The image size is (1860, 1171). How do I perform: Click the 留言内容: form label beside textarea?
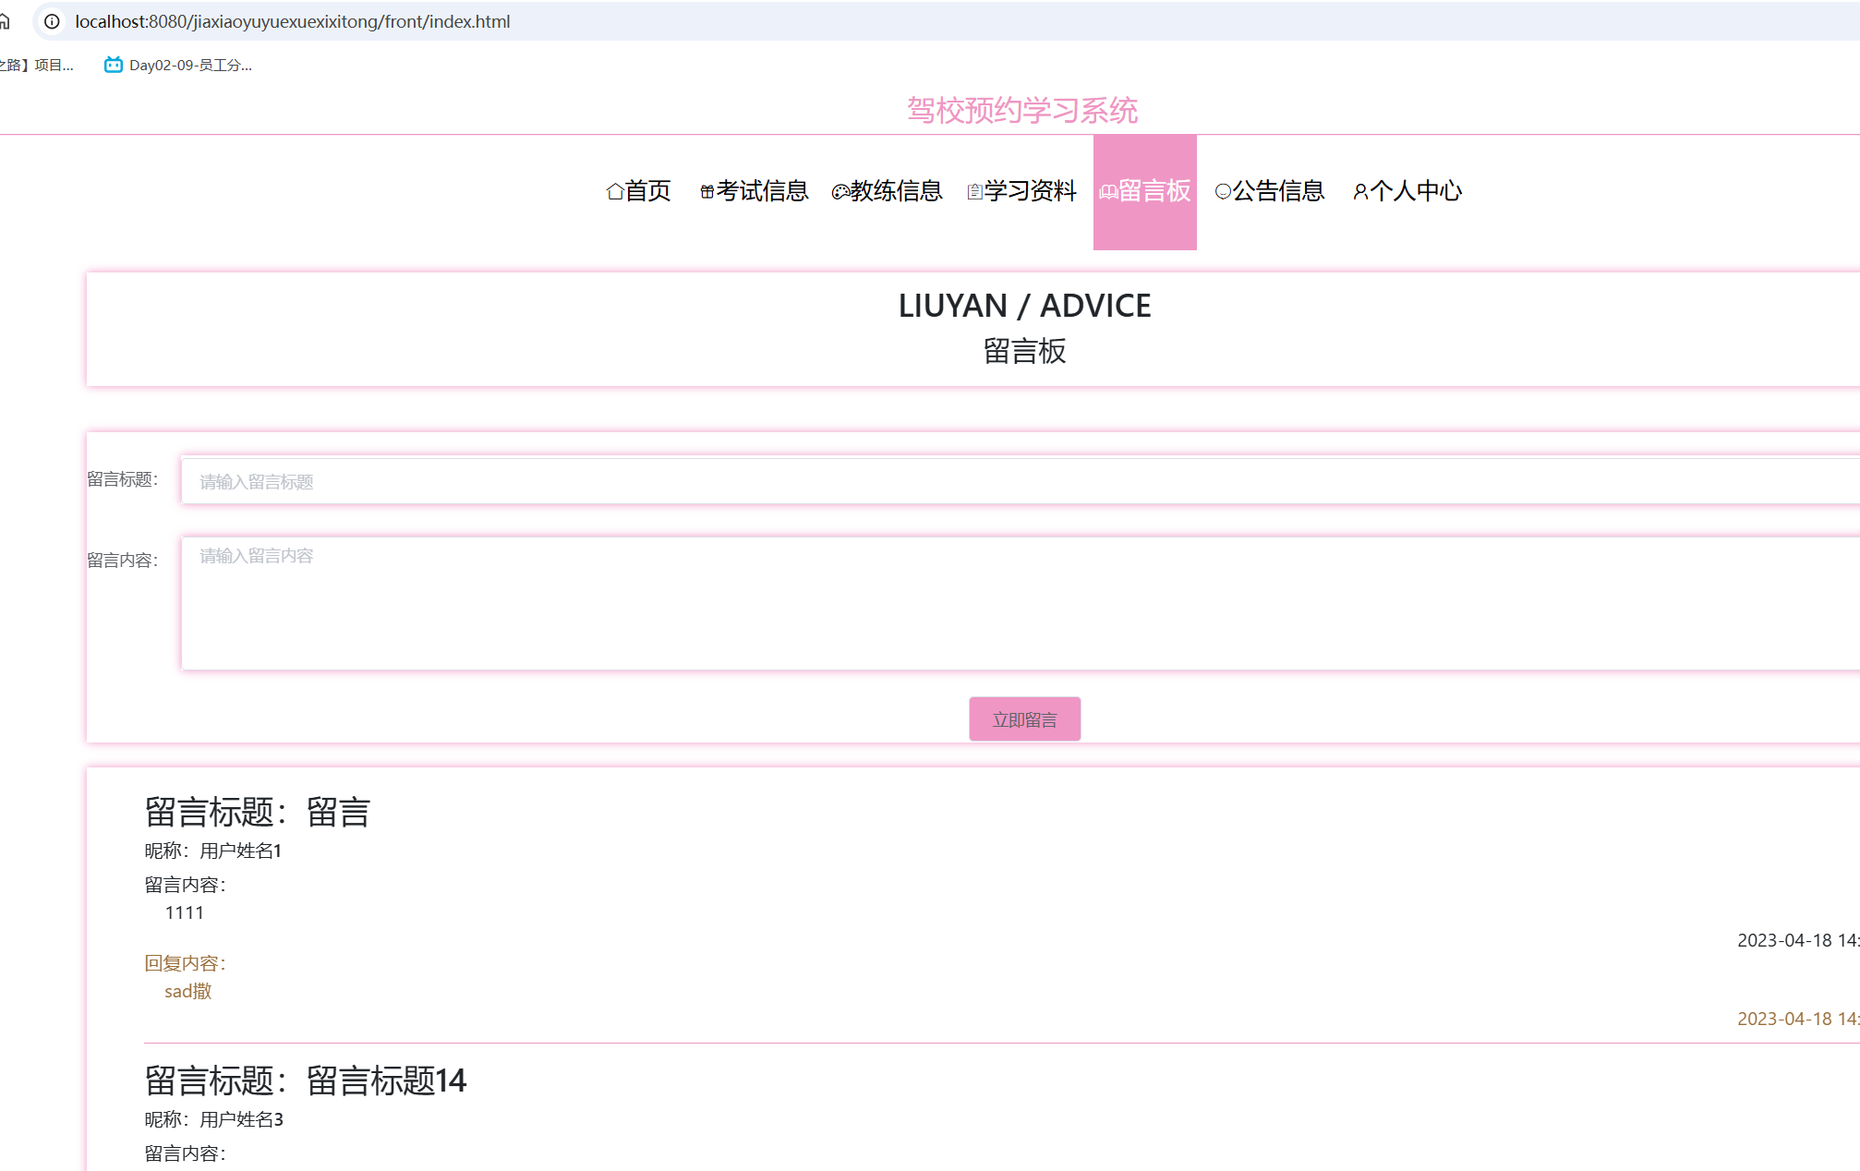[123, 561]
